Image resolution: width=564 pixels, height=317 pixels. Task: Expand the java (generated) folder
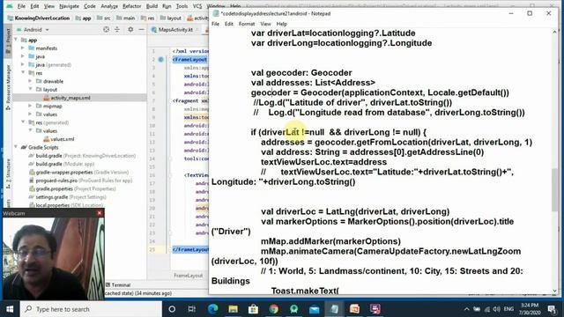pos(23,64)
